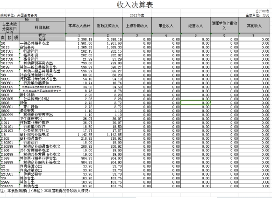The image size is (272, 198).
Task: Click the 上级补助收入 header cell
Action: click(x=137, y=26)
